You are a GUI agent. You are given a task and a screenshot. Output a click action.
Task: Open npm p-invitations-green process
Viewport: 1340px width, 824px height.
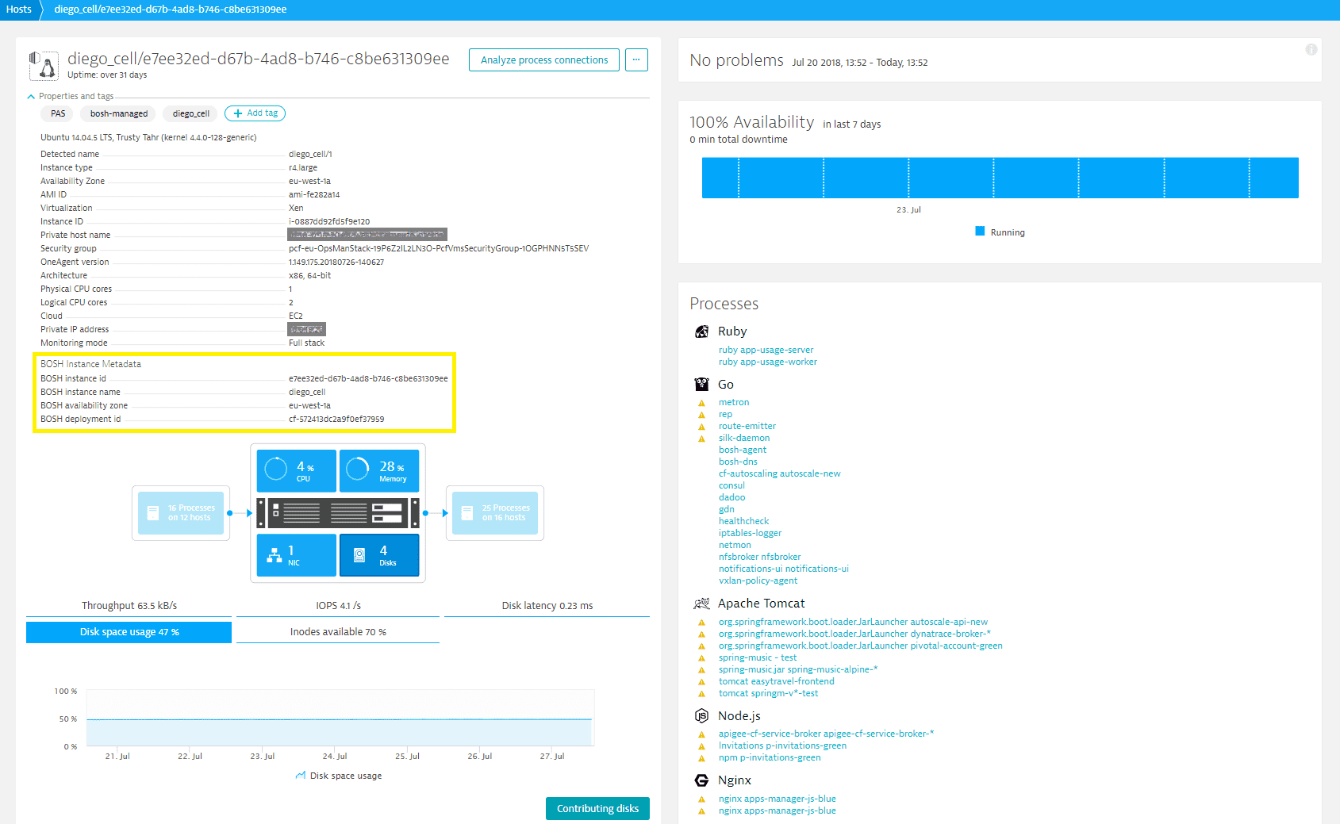tap(770, 757)
